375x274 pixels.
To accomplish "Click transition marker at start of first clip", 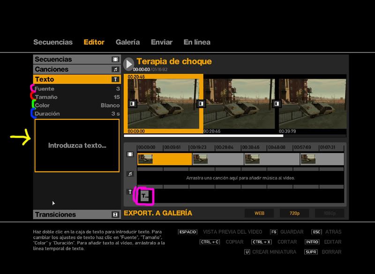I will click(x=133, y=104).
